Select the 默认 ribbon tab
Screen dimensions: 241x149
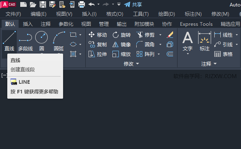pyautogui.click(x=10, y=24)
